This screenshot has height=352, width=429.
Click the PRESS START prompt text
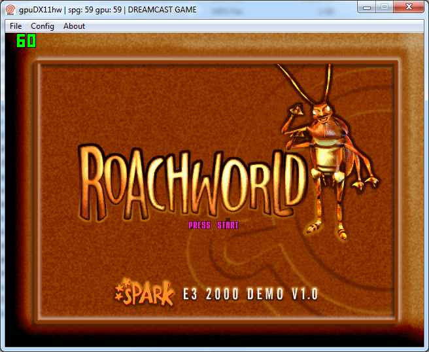point(213,225)
